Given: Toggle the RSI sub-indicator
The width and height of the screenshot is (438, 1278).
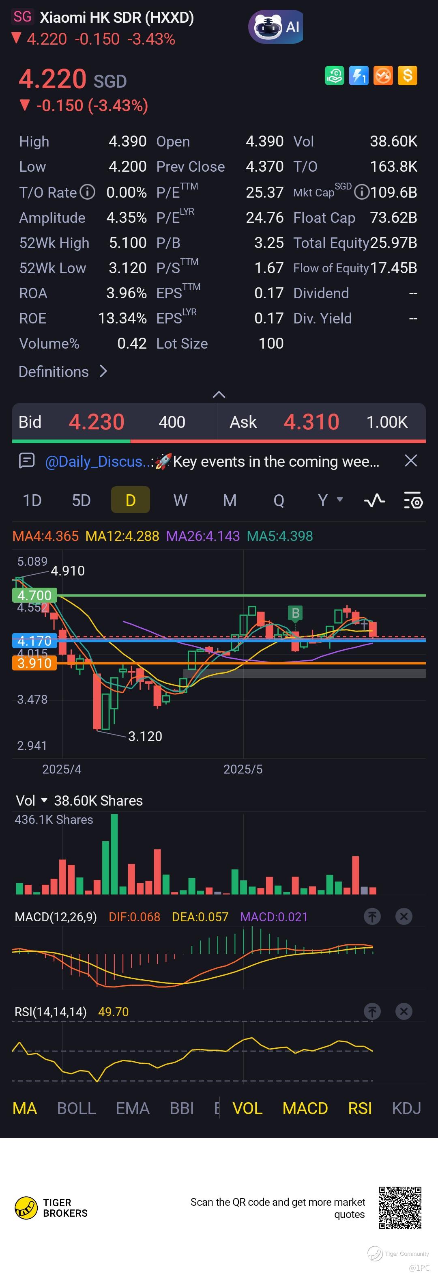Looking at the screenshot, I should tap(360, 1108).
